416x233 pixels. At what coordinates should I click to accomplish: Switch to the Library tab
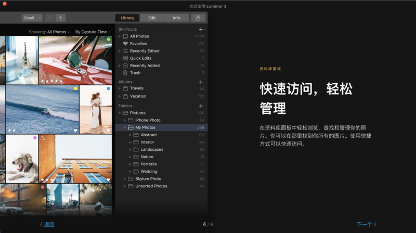coord(127,18)
